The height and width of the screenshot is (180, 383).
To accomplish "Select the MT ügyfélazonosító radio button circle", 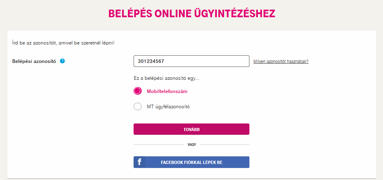I will (138, 106).
